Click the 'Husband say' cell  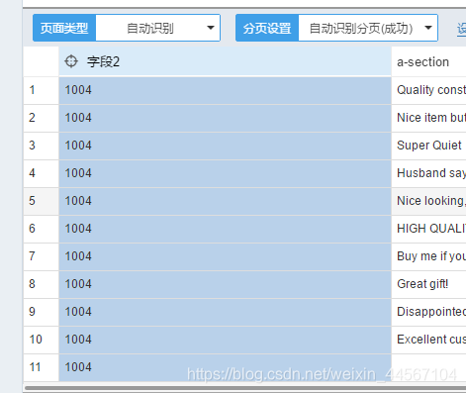tap(428, 173)
